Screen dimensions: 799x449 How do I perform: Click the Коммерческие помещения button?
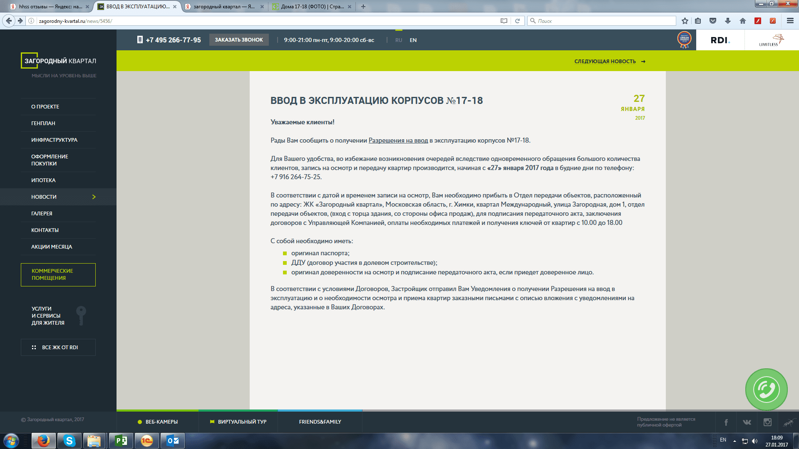pos(58,275)
